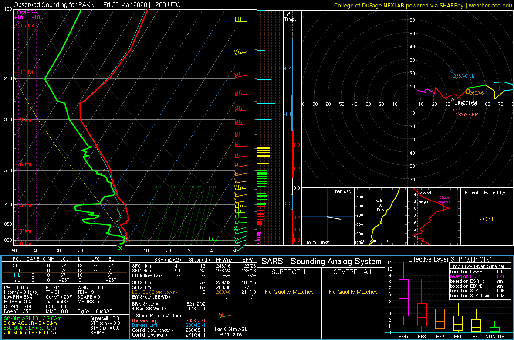Click the Storm Slinky panel label

pyautogui.click(x=317, y=242)
